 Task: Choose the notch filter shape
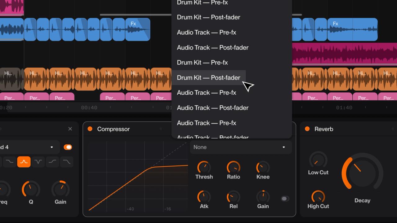coord(38,162)
